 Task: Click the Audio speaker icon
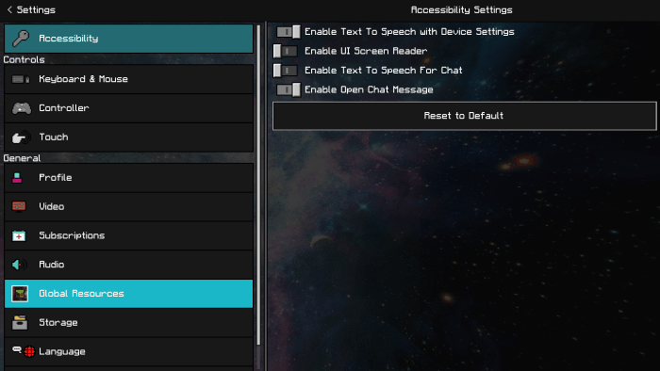[19, 265]
